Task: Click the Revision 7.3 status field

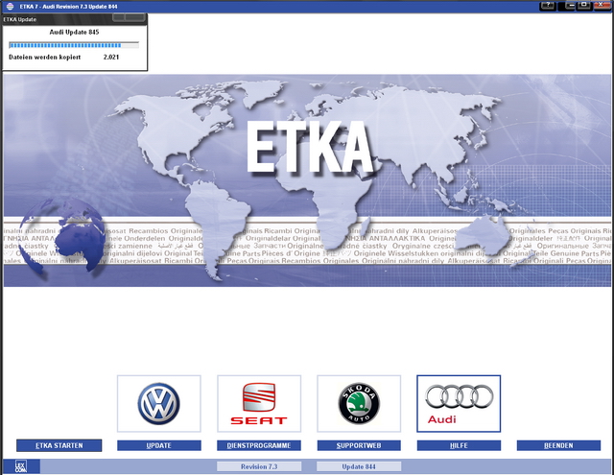Action: [259, 466]
